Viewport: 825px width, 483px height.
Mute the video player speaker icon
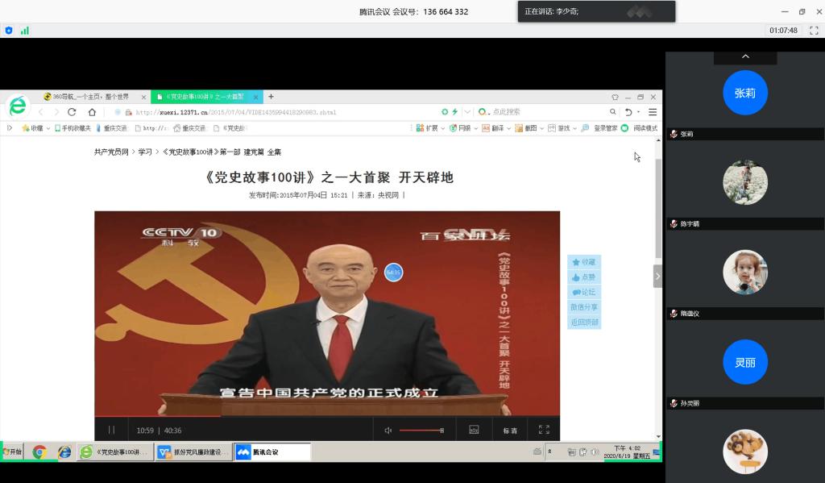[388, 431]
